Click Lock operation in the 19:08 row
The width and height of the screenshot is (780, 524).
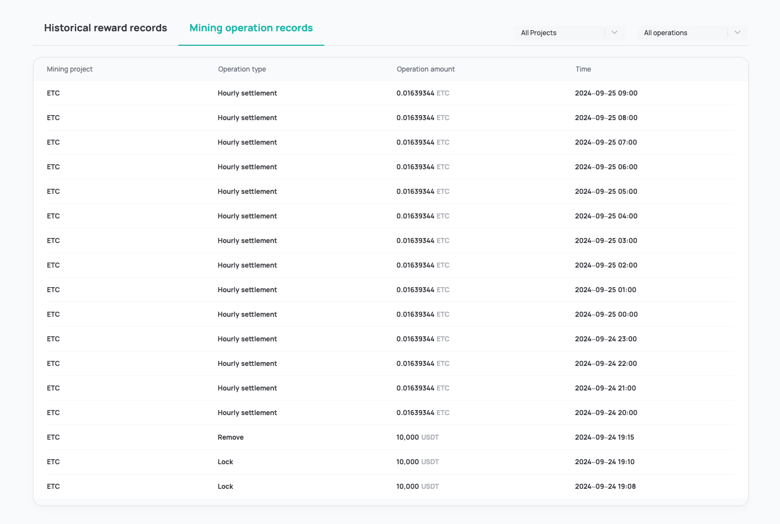225,487
